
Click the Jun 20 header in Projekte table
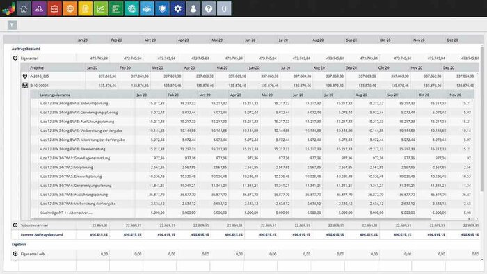coord(254,67)
